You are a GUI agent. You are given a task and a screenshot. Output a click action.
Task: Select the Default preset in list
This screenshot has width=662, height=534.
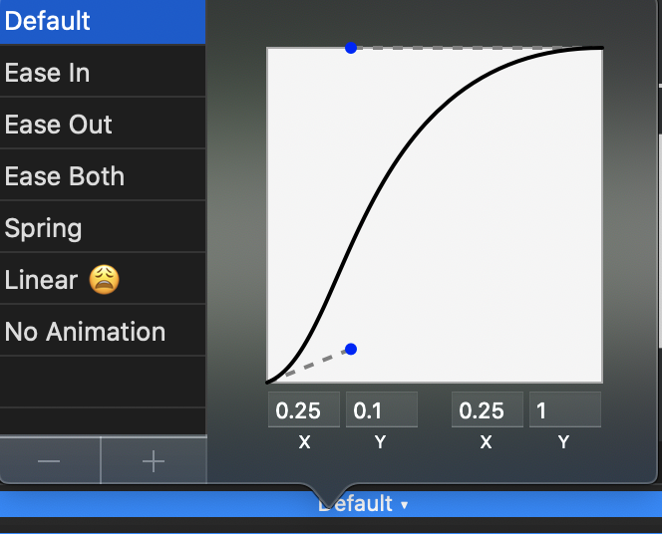click(103, 22)
